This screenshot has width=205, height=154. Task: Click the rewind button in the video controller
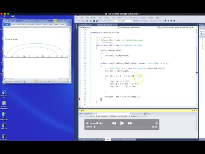tap(114, 123)
